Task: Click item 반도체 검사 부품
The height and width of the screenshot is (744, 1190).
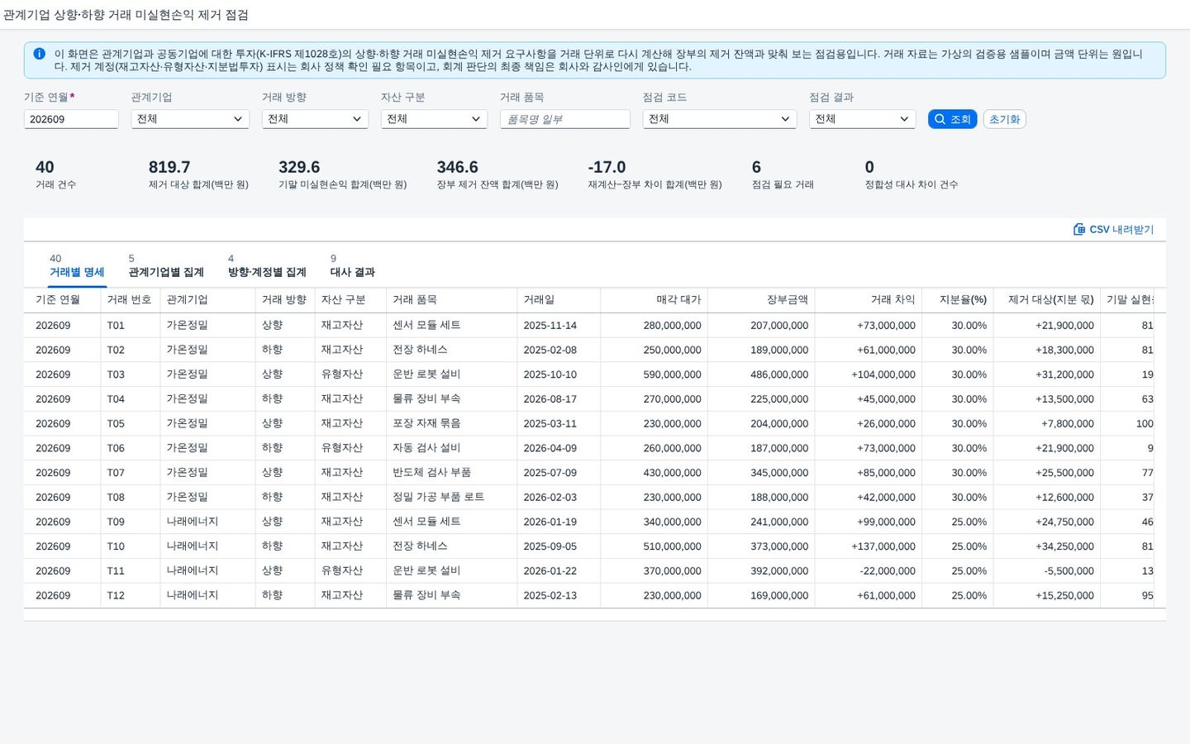Action: tap(431, 473)
